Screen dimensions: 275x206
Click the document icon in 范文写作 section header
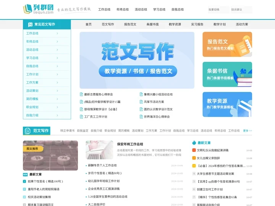pos(27,131)
